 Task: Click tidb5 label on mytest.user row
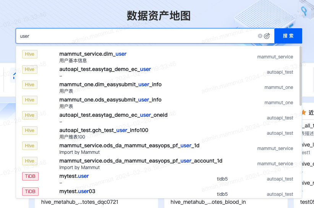tap(222, 179)
